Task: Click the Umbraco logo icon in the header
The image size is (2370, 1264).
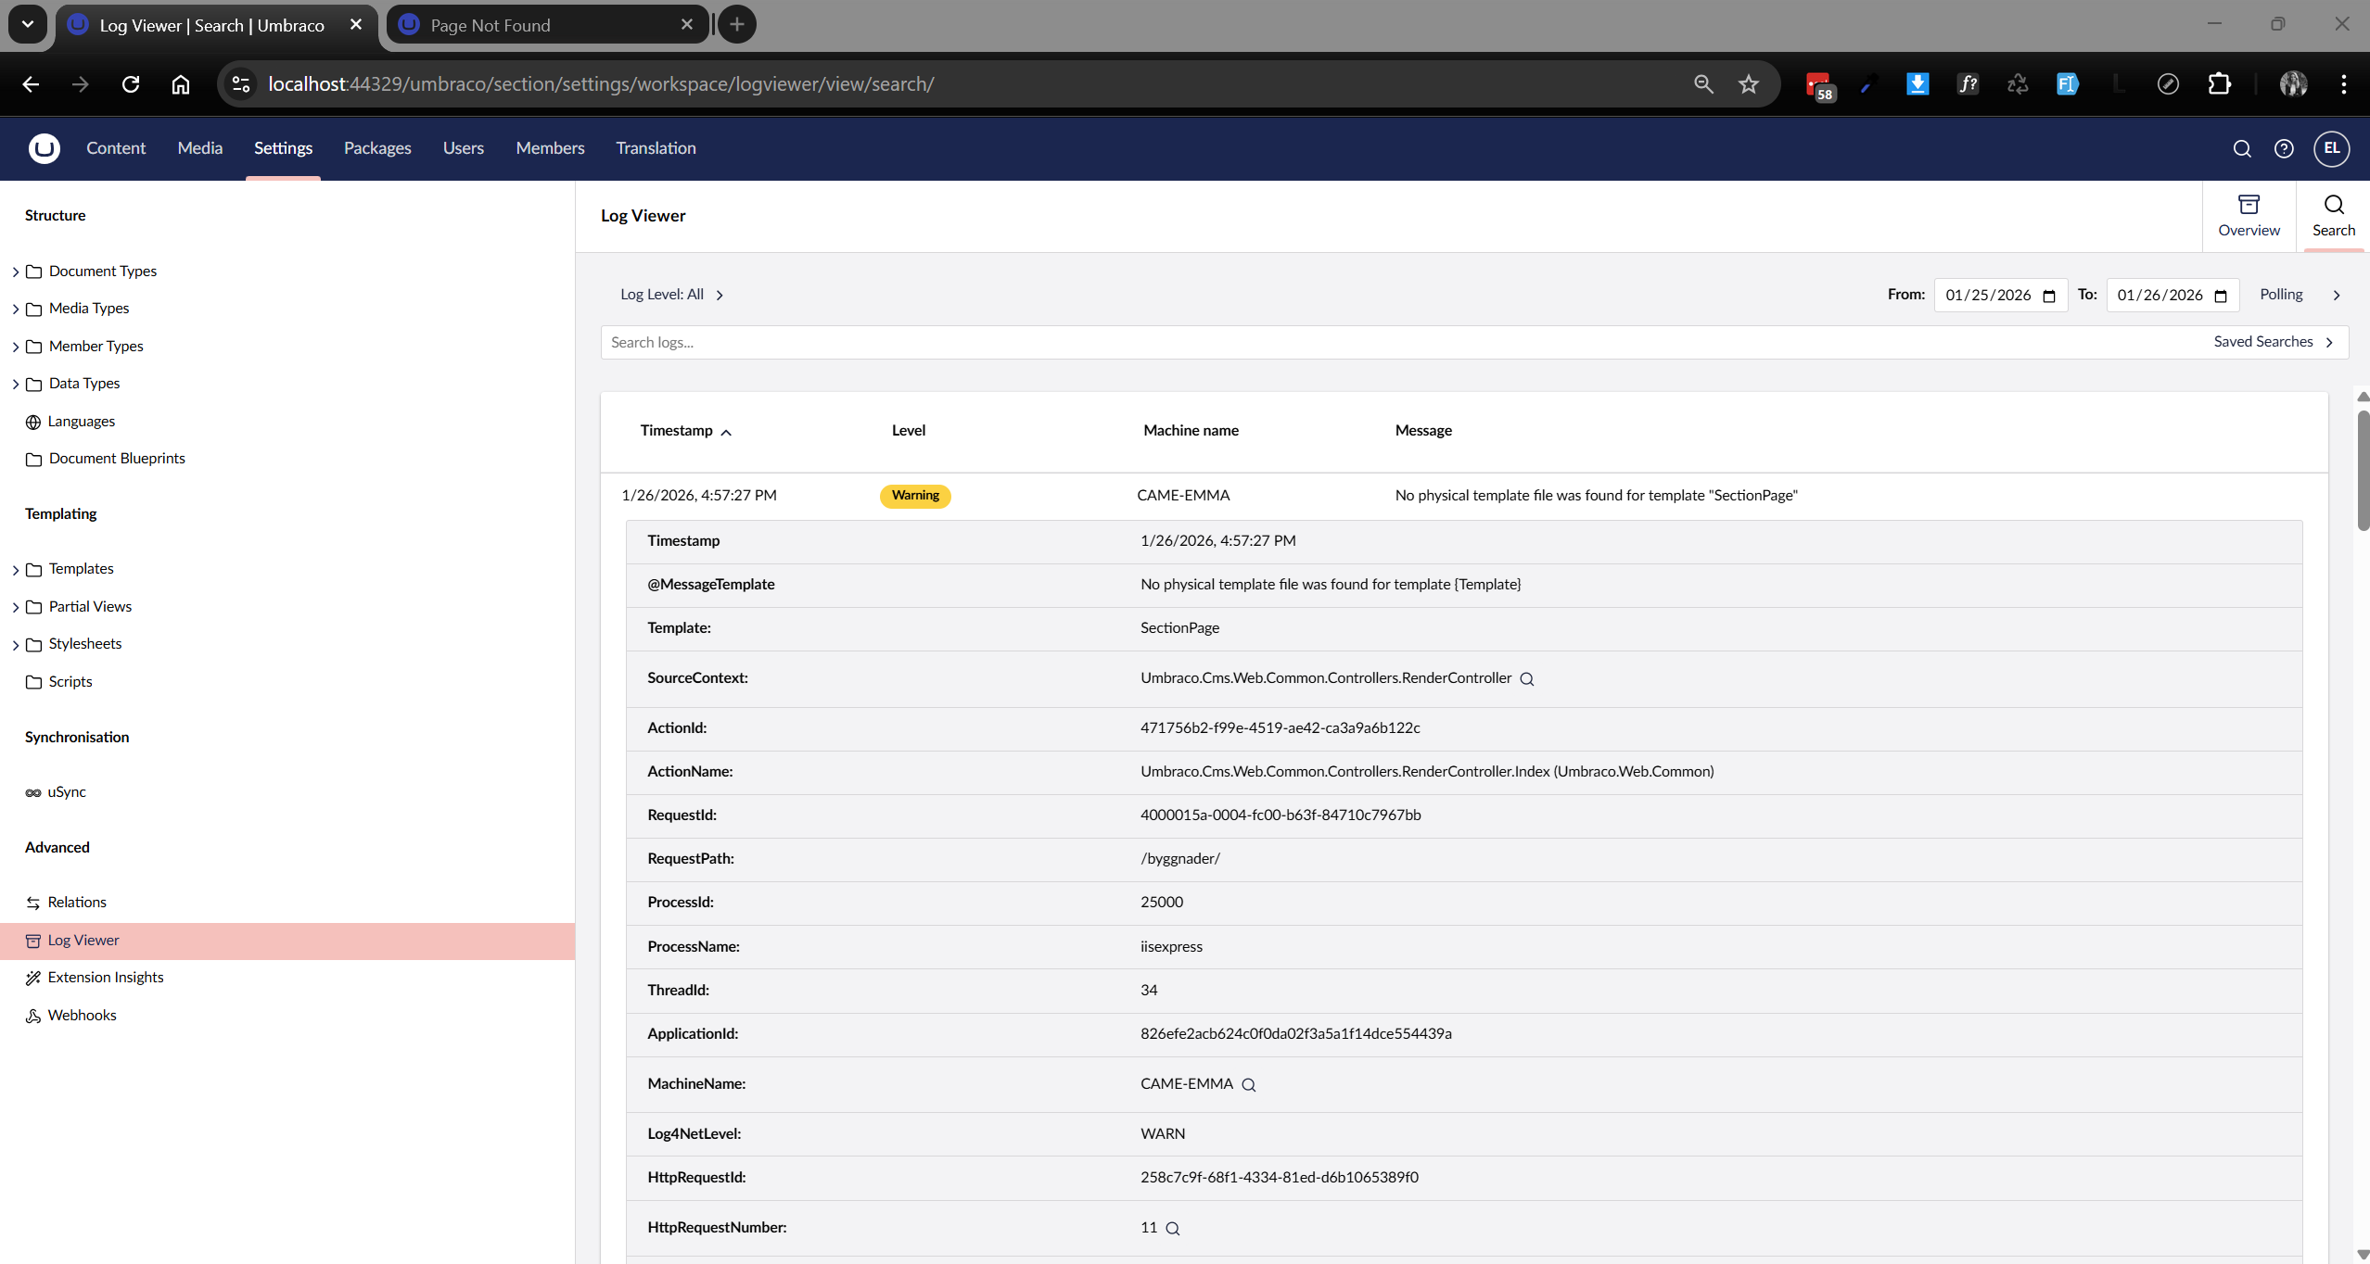Action: tap(44, 148)
